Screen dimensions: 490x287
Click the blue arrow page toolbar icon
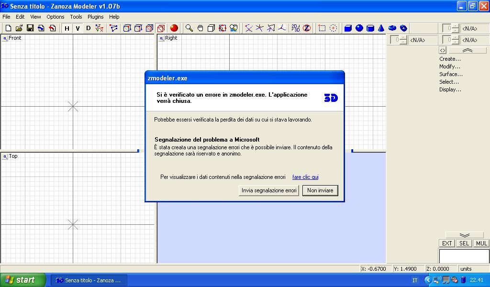tap(41, 28)
